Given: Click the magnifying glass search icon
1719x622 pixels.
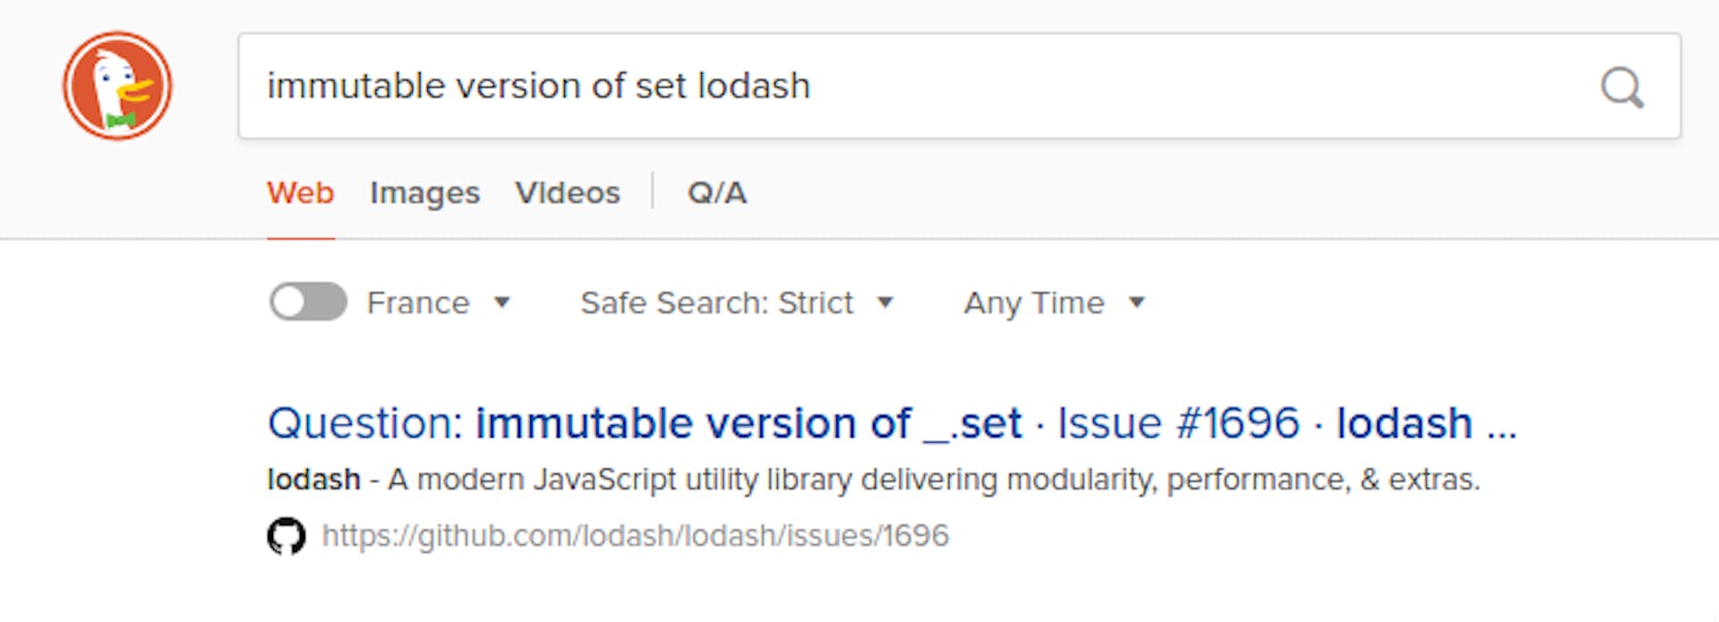Looking at the screenshot, I should tap(1621, 86).
